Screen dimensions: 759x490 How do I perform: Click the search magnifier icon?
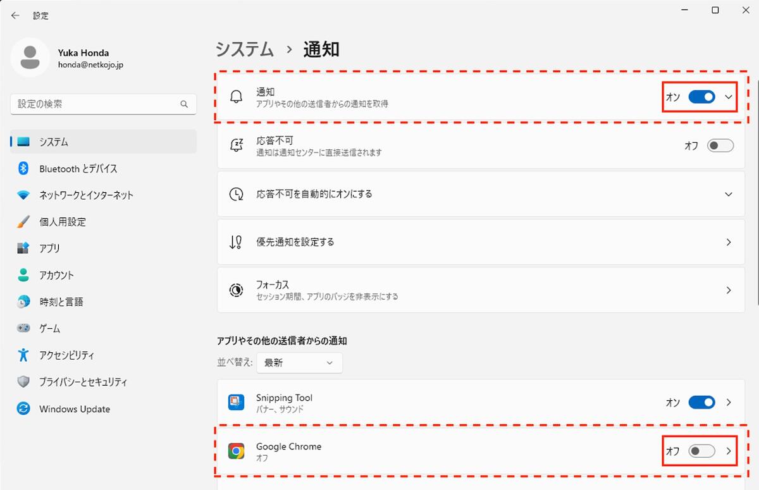[184, 104]
